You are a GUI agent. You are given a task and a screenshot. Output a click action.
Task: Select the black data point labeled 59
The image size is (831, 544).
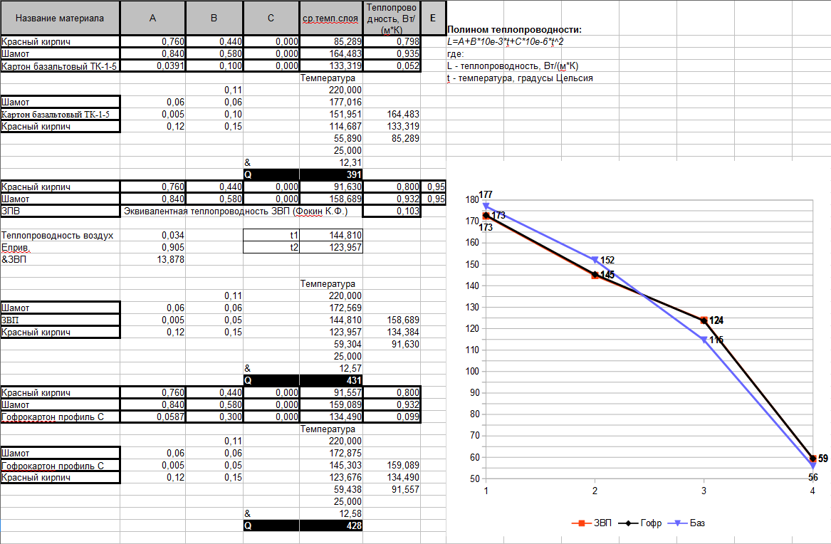point(813,459)
